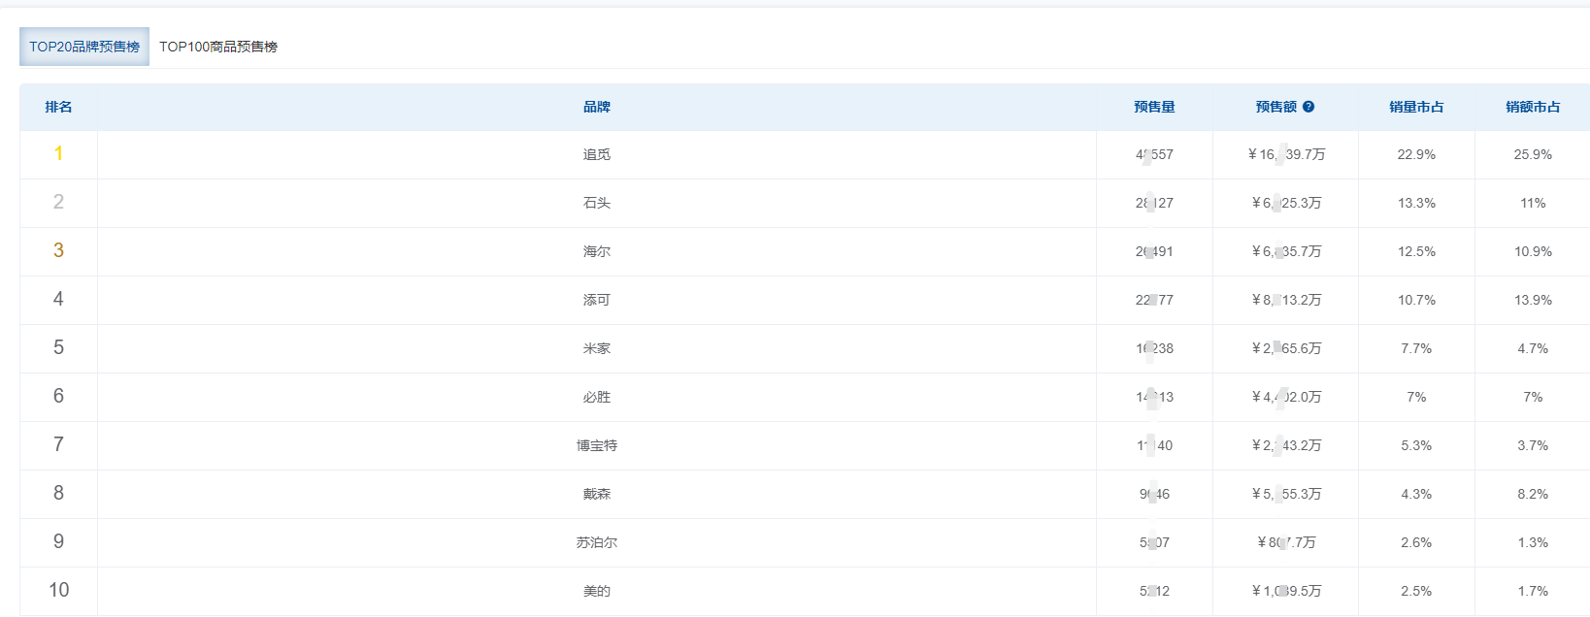The width and height of the screenshot is (1590, 617).
Task: Select the brand name 苏泊尔
Action: (x=597, y=542)
